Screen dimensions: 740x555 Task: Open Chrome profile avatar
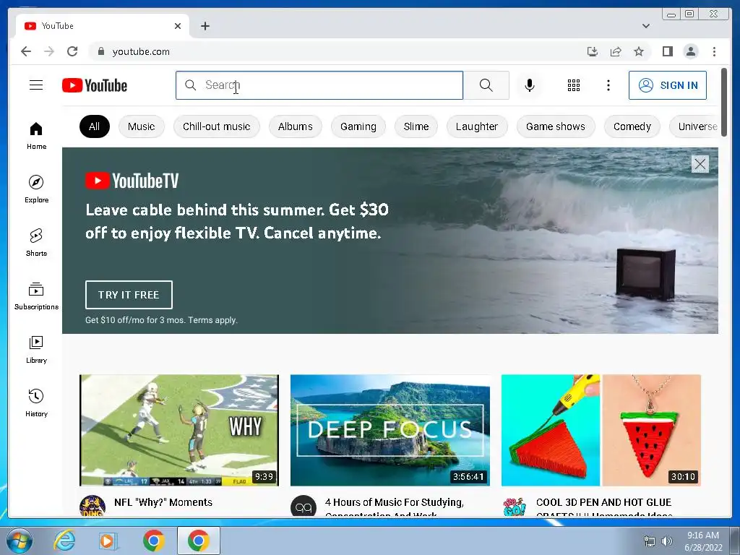coord(691,51)
